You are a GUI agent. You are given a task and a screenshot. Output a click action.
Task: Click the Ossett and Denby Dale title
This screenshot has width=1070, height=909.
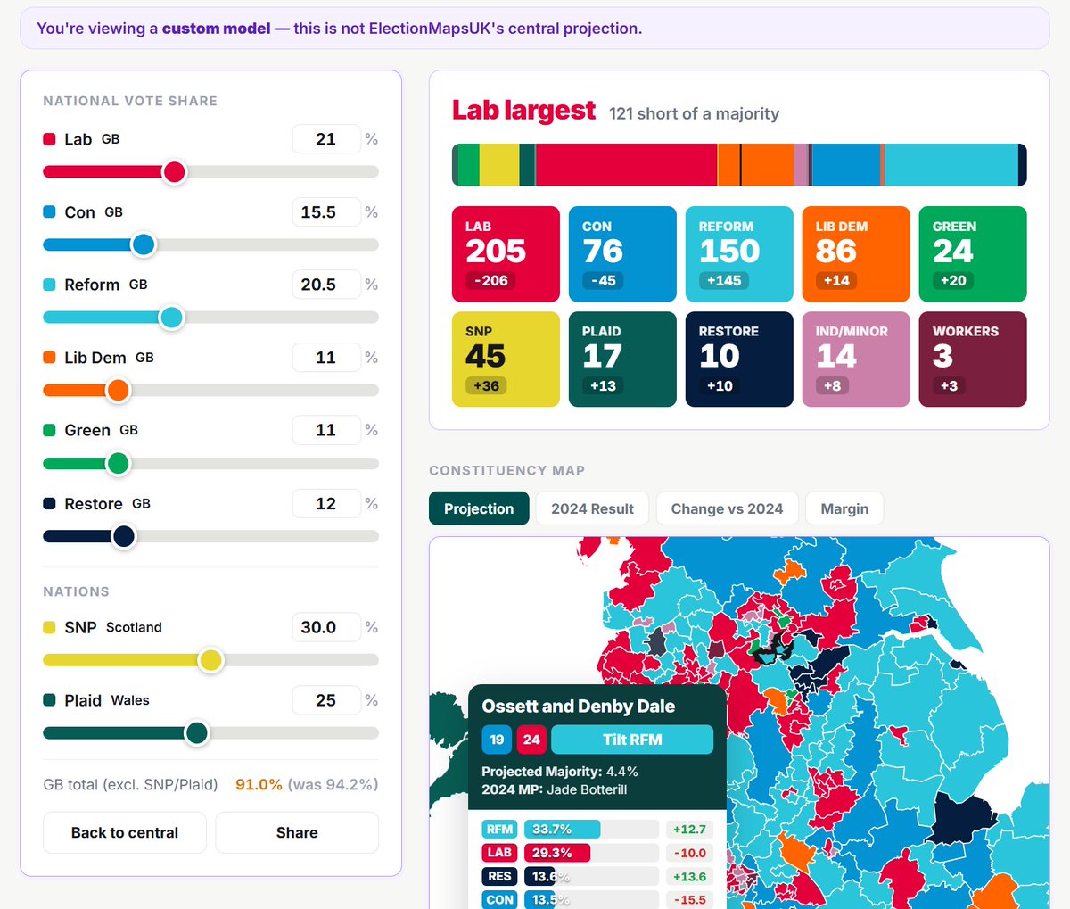578,706
